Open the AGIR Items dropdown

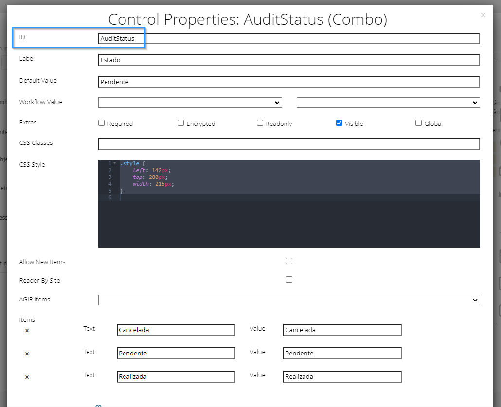[289, 300]
